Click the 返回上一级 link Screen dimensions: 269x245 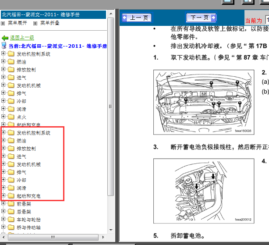(x=22, y=37)
